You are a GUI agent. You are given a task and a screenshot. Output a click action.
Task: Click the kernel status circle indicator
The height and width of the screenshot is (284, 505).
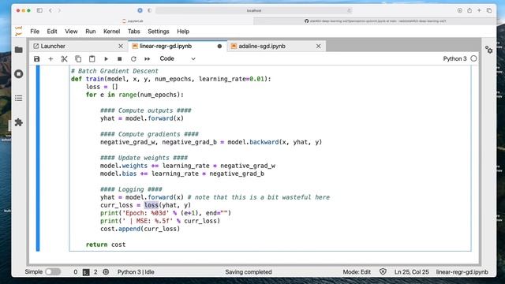coord(473,58)
